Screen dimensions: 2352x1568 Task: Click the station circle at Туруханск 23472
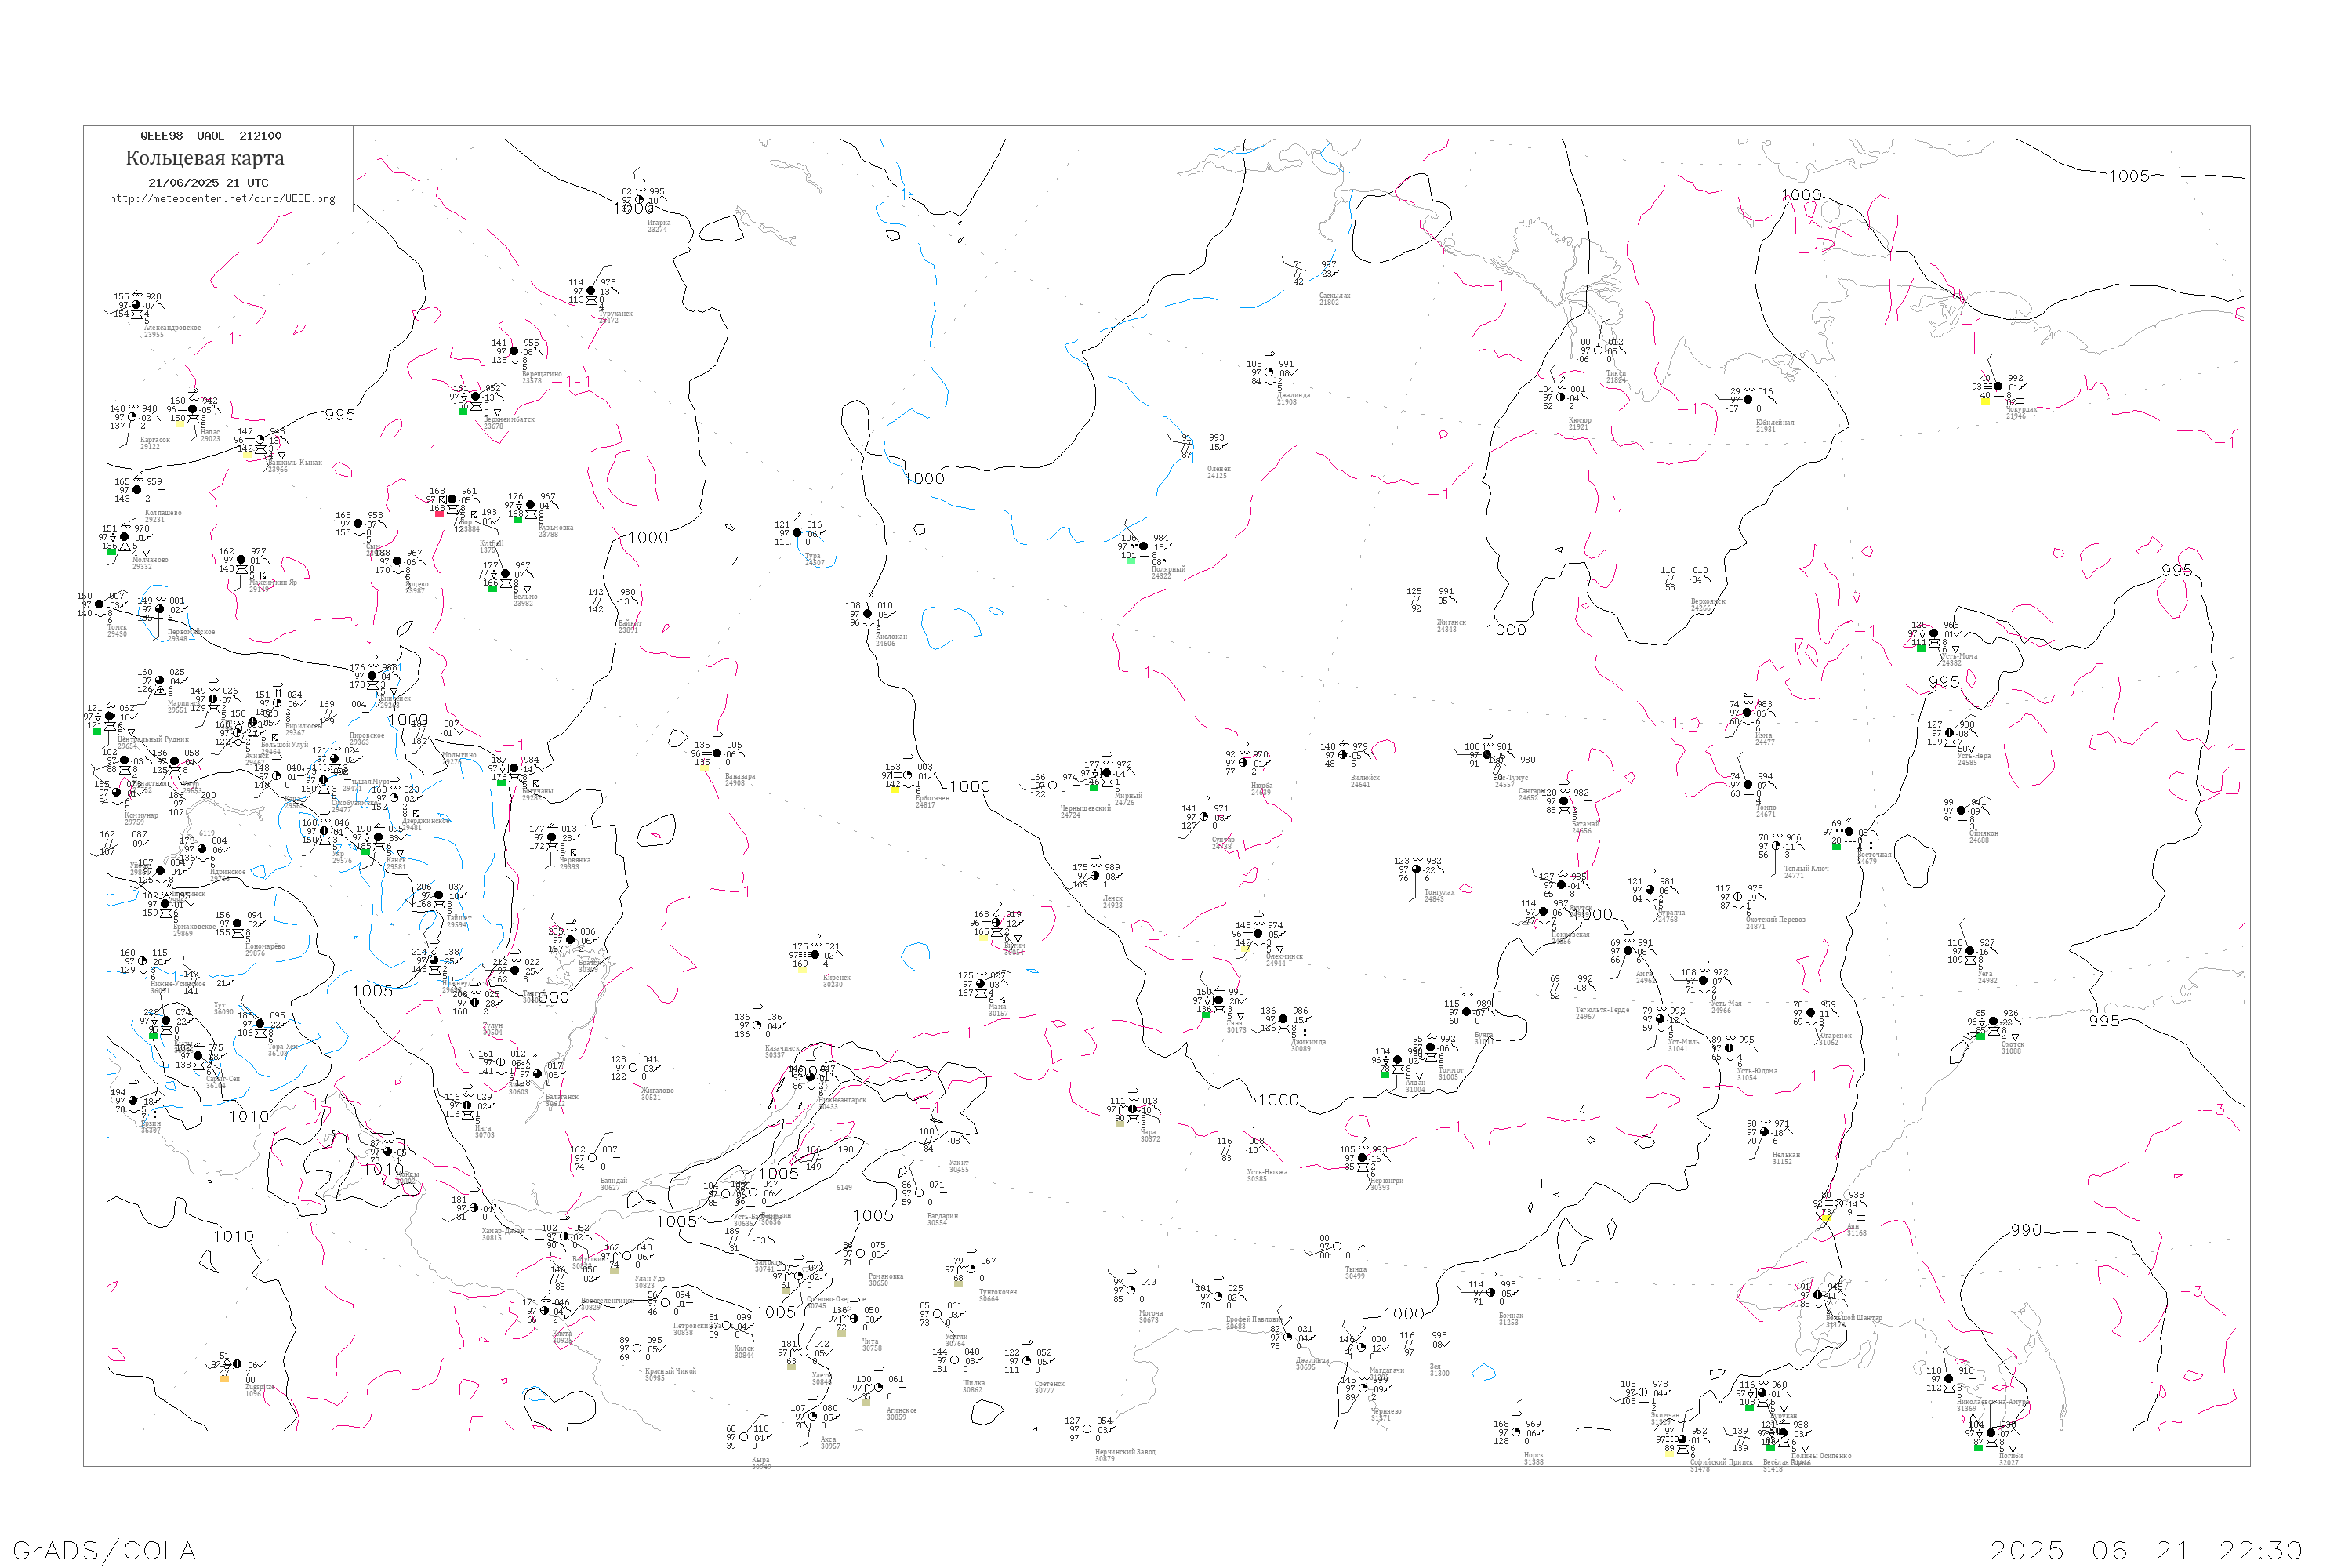coord(591,291)
